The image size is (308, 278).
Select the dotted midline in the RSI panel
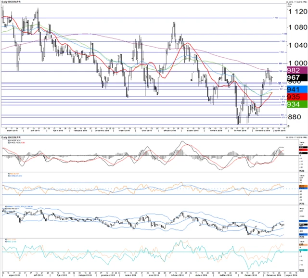pyautogui.click(x=144, y=188)
